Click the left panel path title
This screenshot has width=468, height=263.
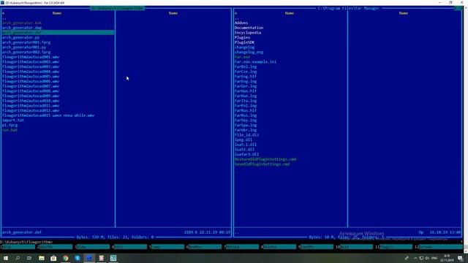[117, 8]
